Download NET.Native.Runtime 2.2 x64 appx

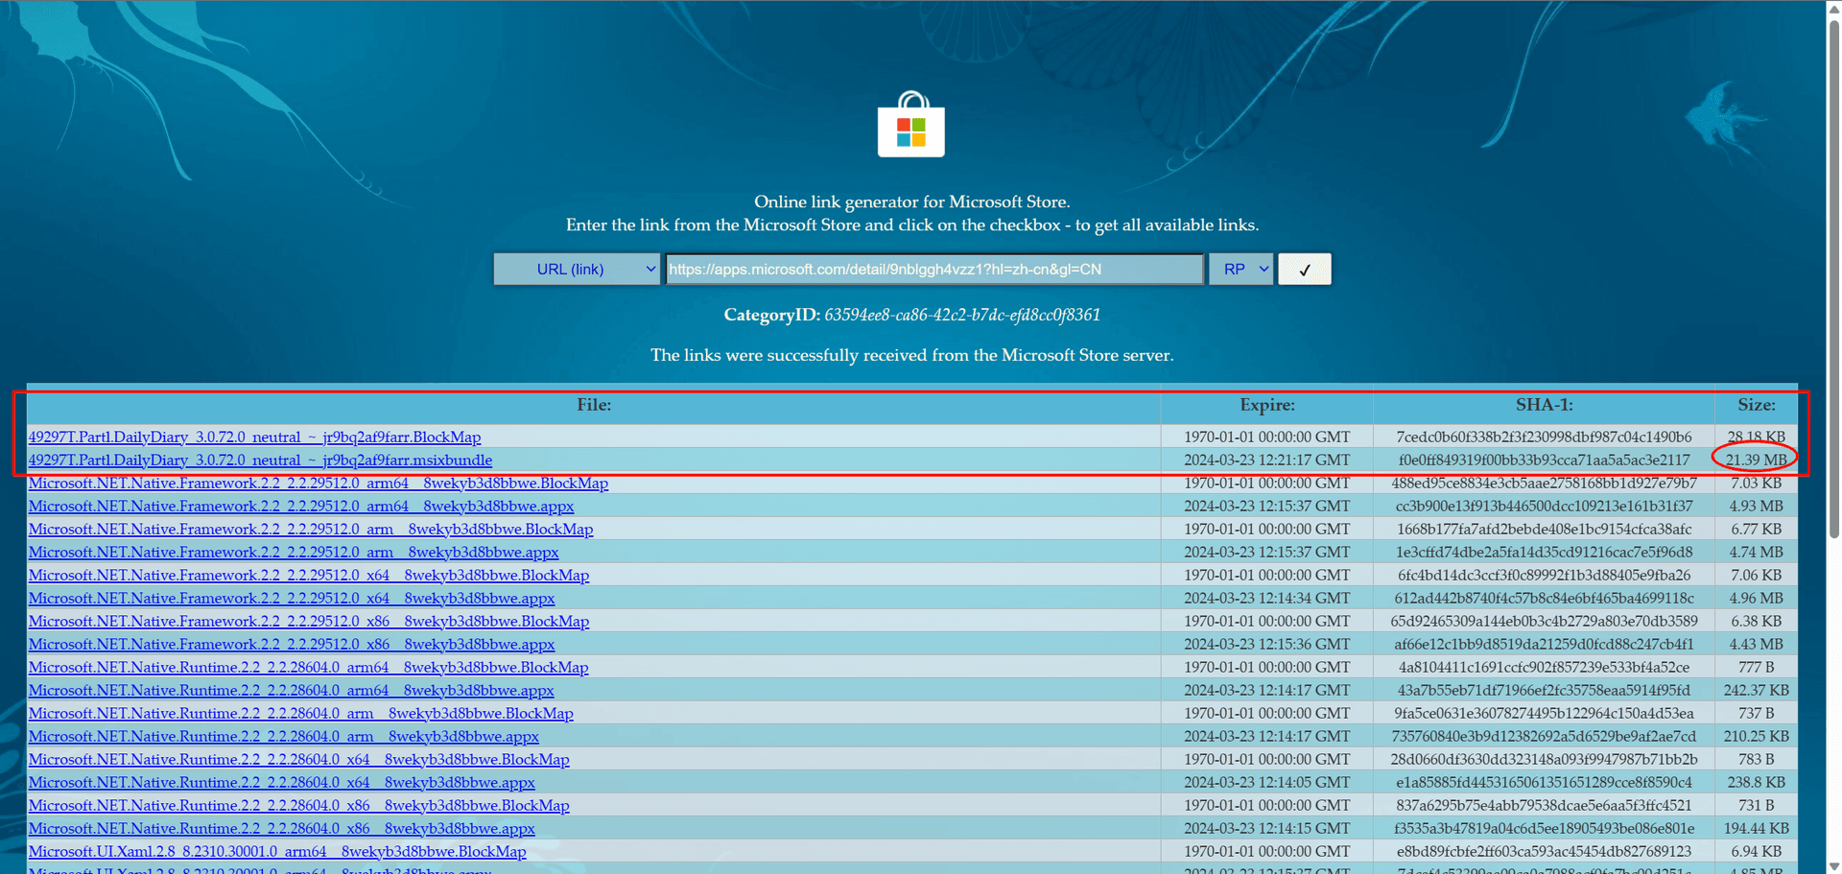(x=282, y=783)
